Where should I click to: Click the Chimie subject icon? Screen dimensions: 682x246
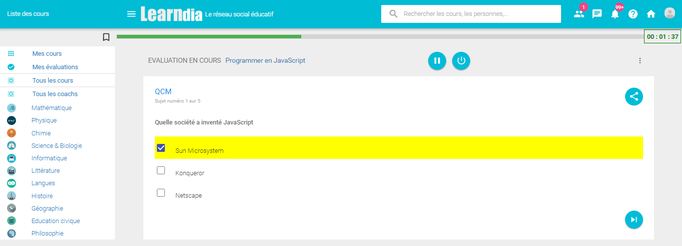click(x=11, y=133)
